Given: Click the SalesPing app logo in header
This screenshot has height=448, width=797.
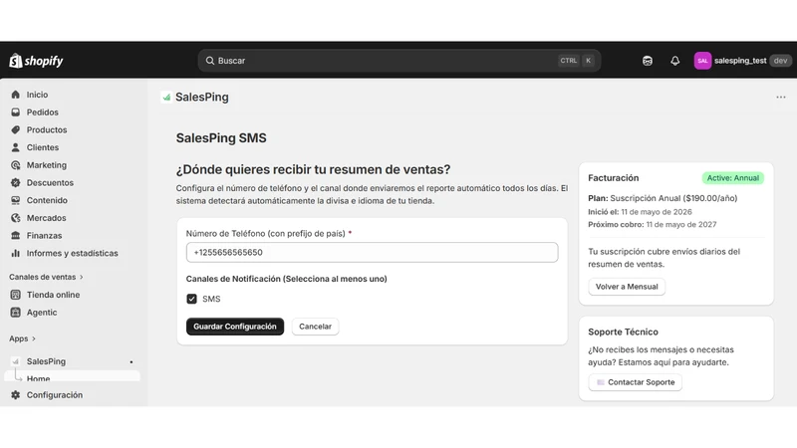Looking at the screenshot, I should coord(166,97).
